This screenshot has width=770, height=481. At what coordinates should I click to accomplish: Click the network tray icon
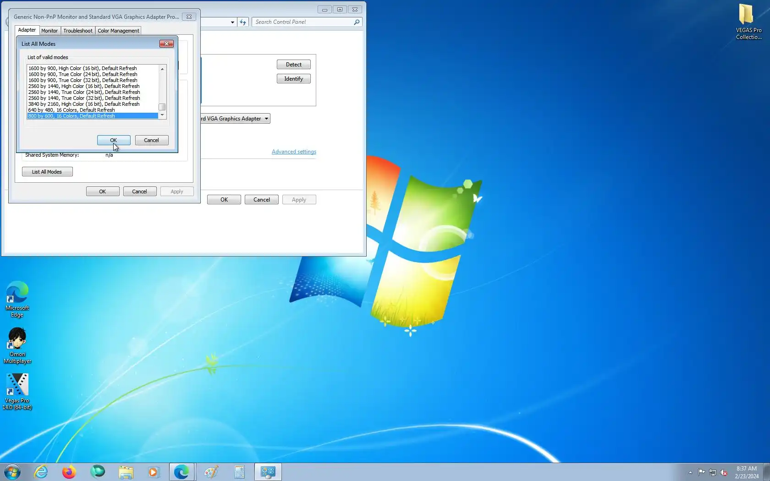tap(713, 472)
